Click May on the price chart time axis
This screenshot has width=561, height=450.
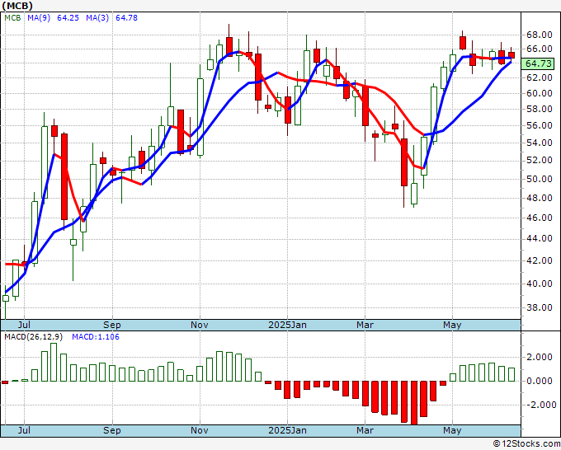(452, 325)
